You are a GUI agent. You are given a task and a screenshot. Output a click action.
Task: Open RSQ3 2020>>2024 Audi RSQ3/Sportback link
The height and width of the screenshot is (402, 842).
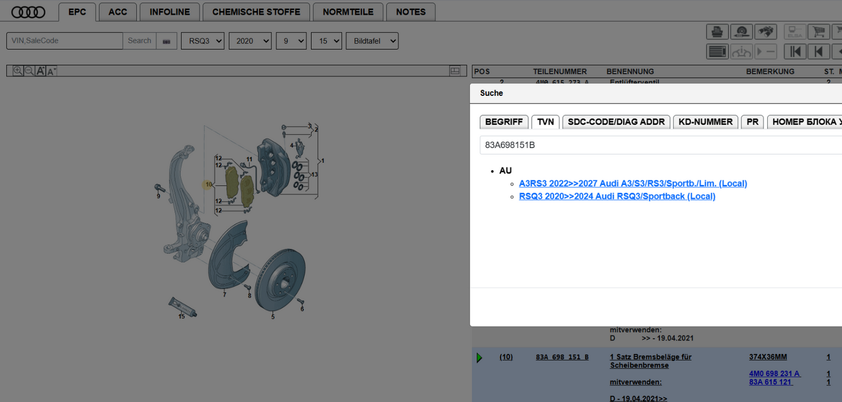pos(617,196)
